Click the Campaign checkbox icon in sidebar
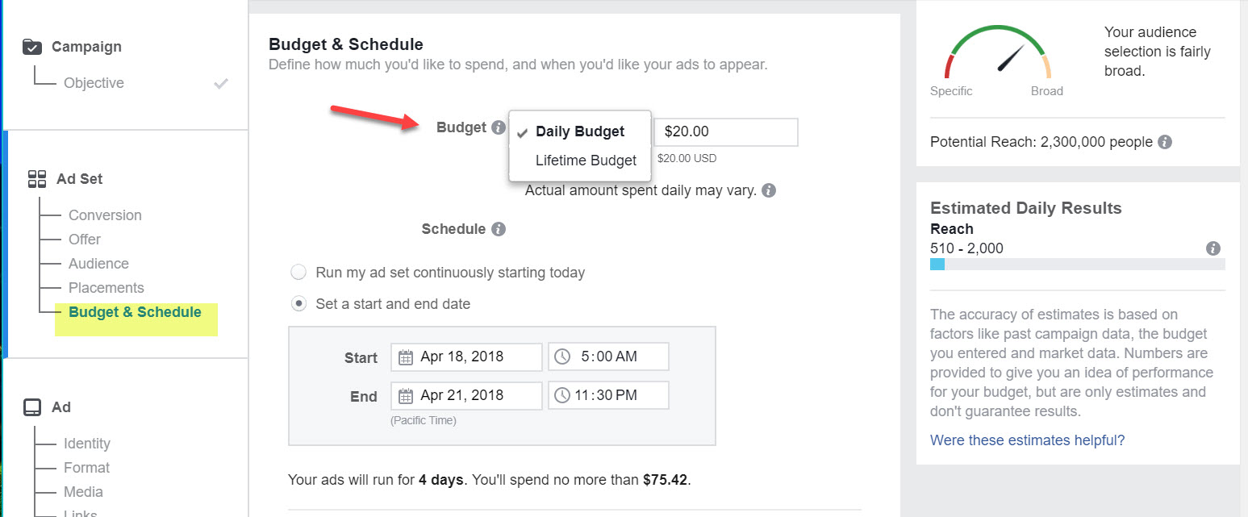This screenshot has width=1248, height=517. pyautogui.click(x=31, y=46)
